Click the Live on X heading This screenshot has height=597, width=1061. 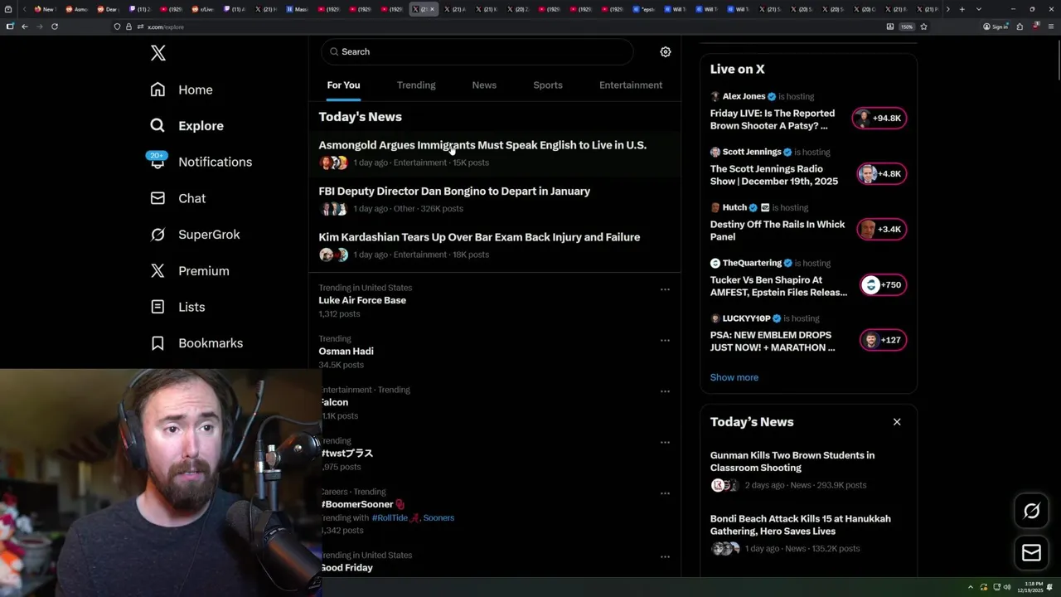737,70
